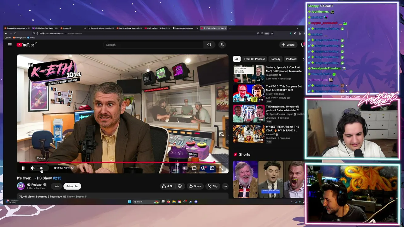Select the All filter chip
The height and width of the screenshot is (227, 404).
click(237, 59)
